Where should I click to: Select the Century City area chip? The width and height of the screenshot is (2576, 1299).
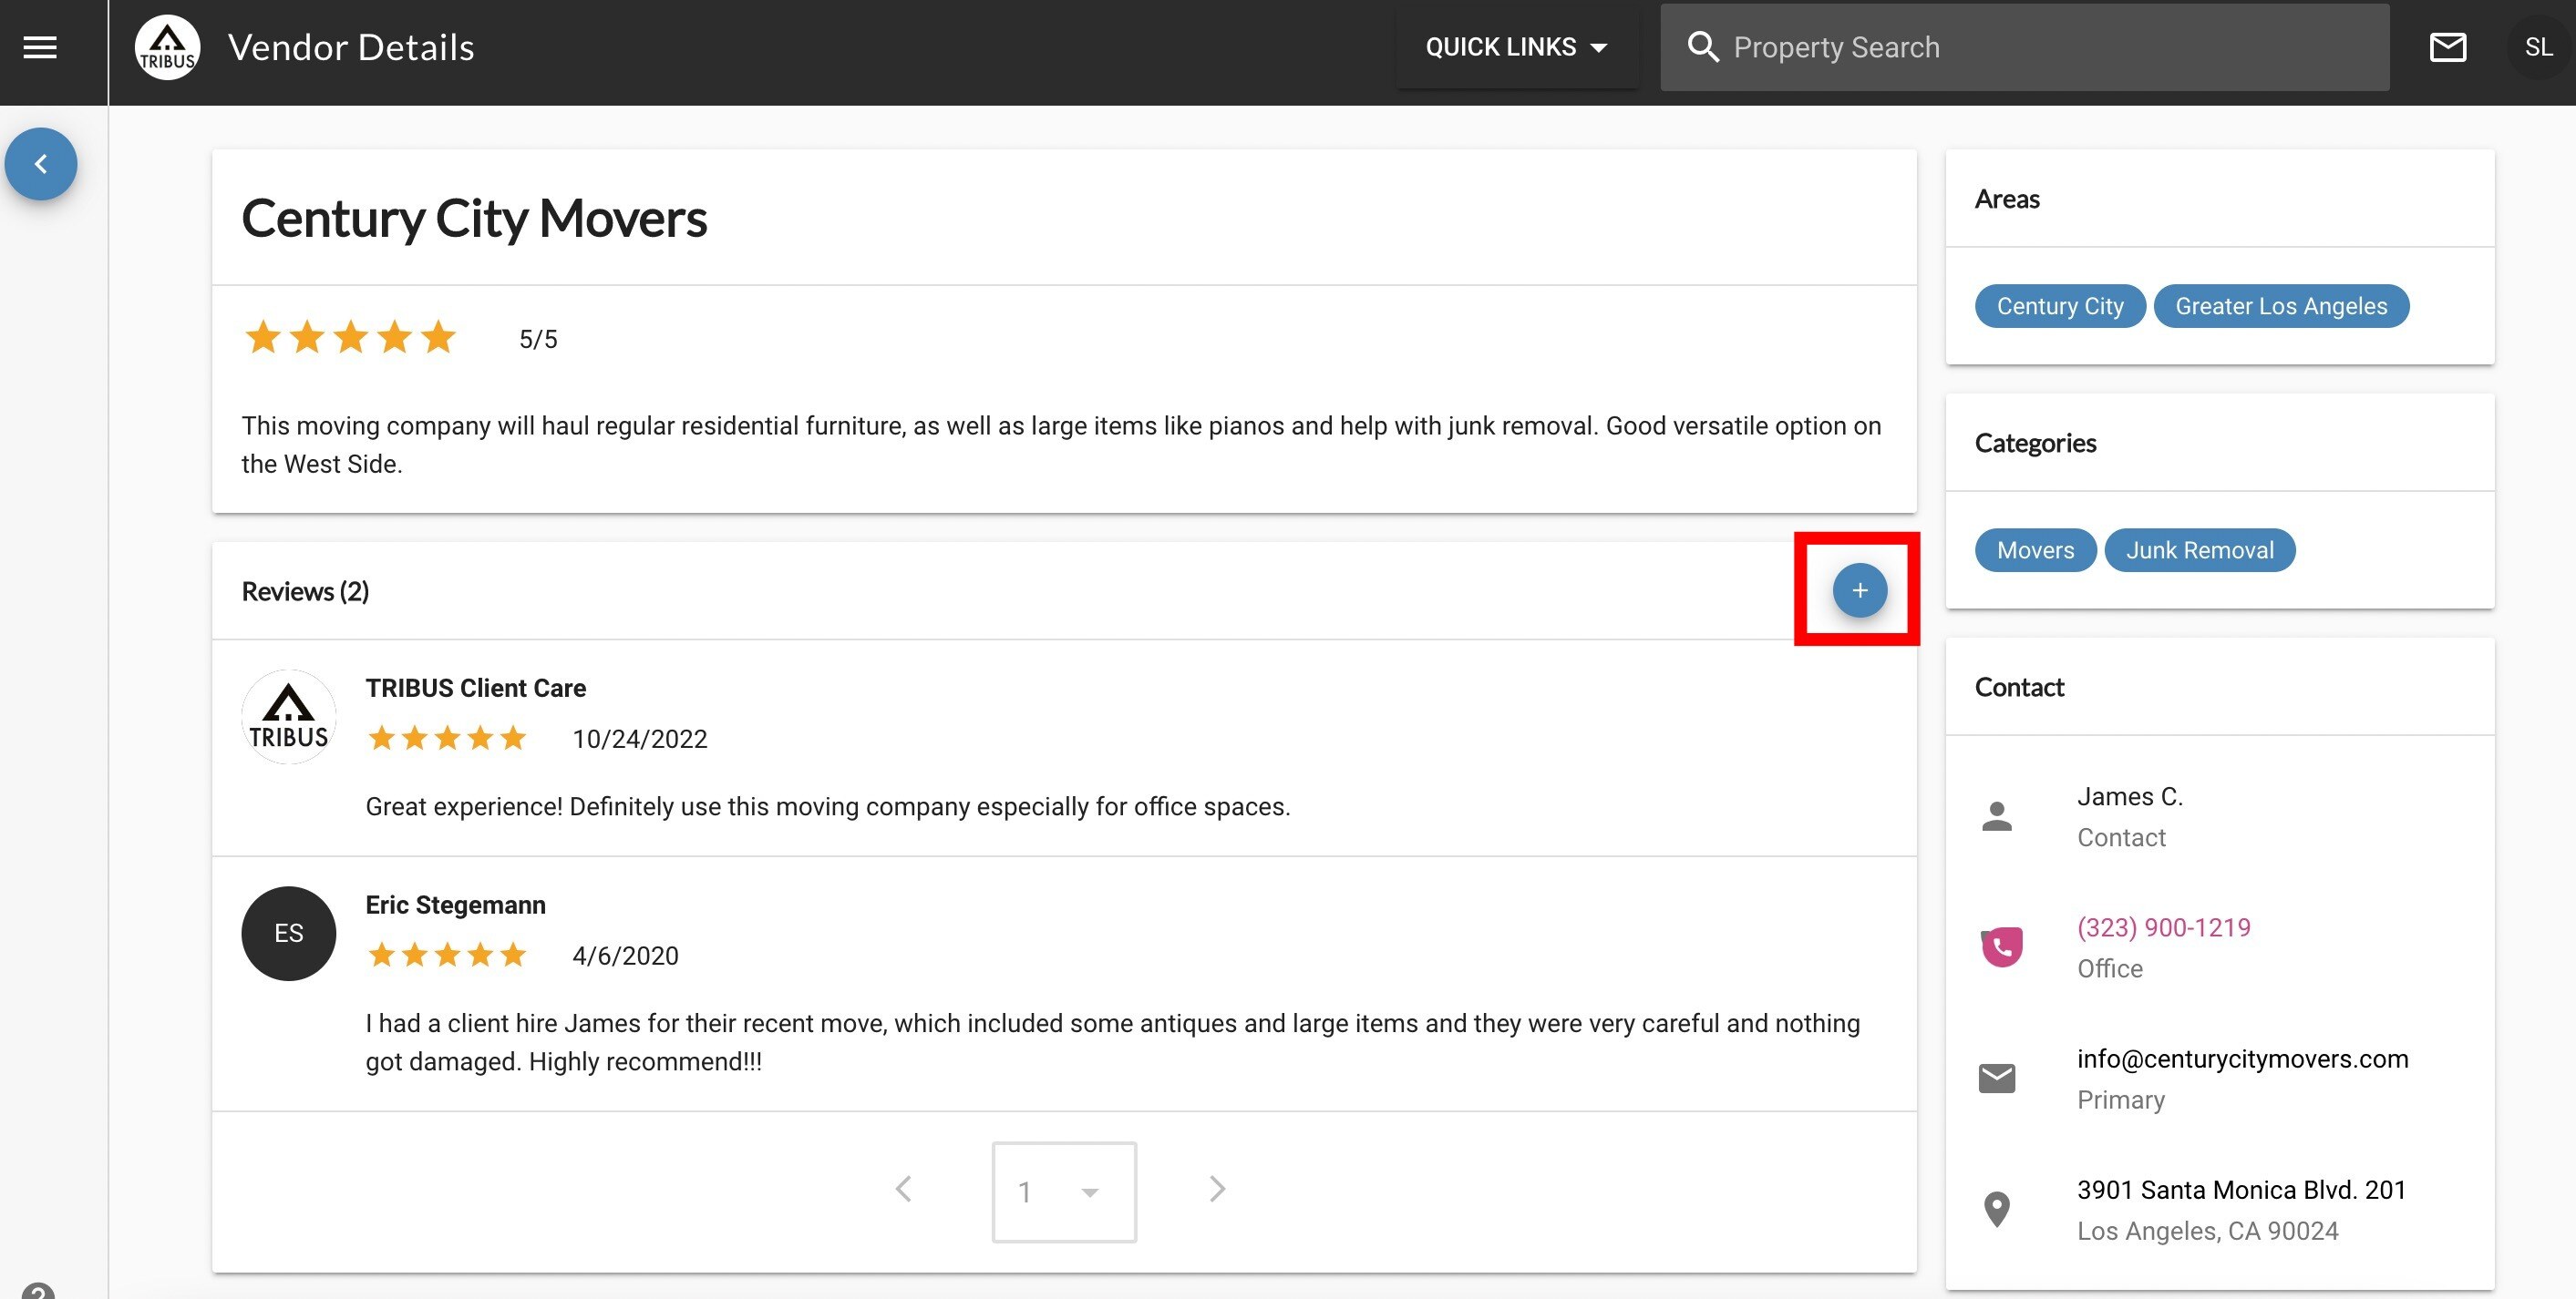click(2060, 306)
